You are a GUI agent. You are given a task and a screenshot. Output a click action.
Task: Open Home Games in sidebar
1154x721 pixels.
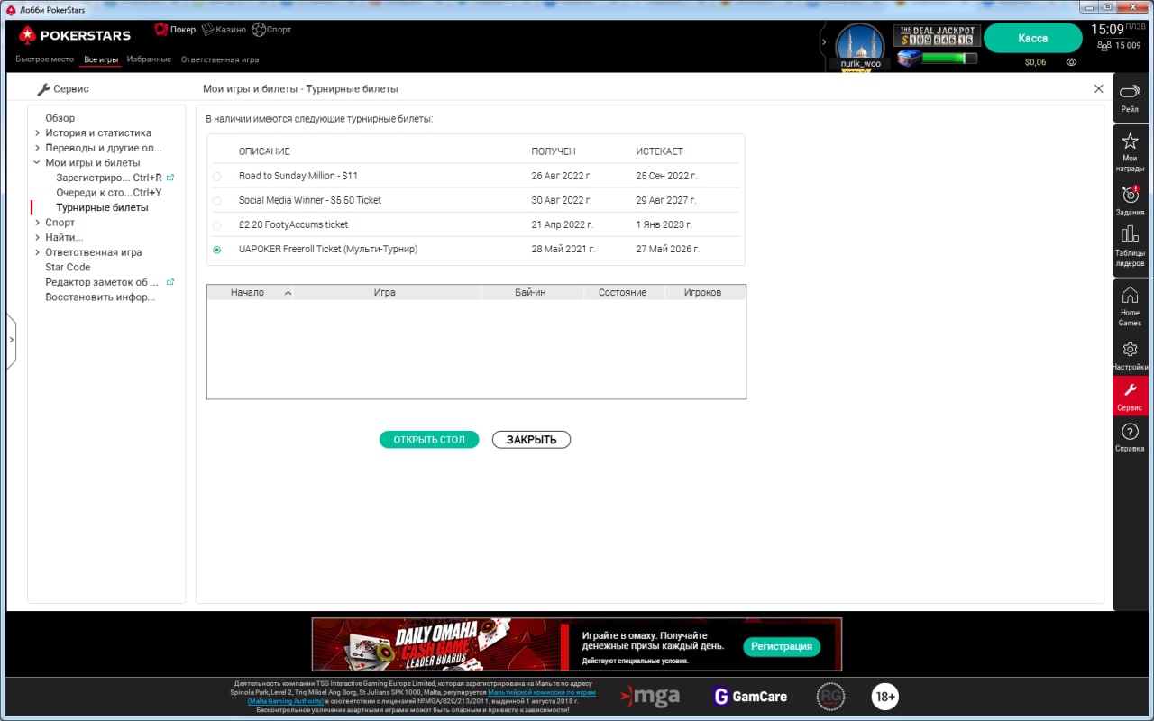point(1130,306)
